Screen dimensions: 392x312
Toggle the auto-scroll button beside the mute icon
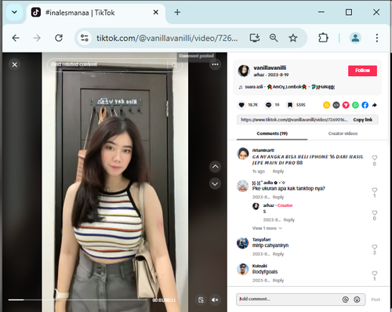click(x=201, y=299)
